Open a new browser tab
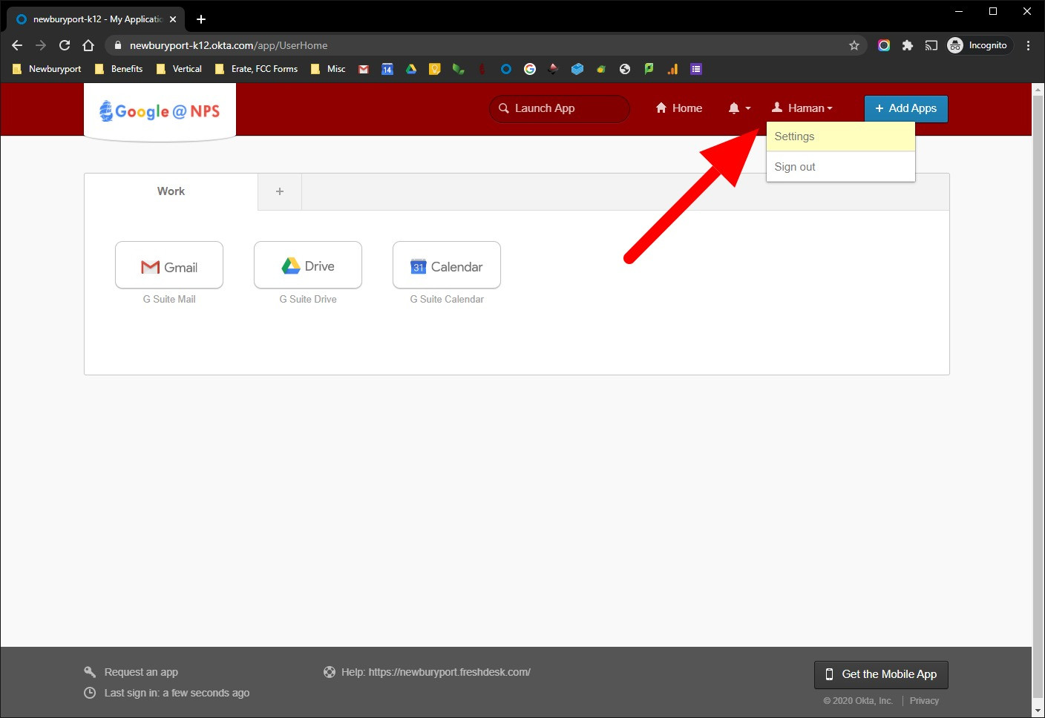This screenshot has height=718, width=1045. (x=201, y=19)
